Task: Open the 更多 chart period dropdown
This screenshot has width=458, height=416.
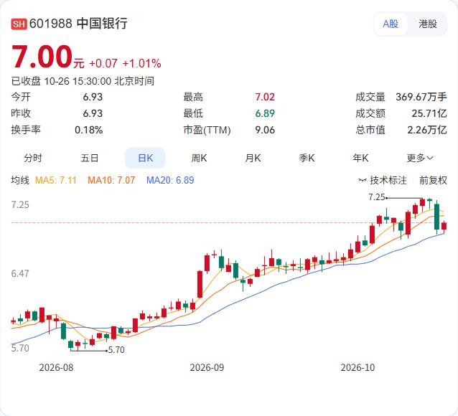Action: tap(420, 158)
